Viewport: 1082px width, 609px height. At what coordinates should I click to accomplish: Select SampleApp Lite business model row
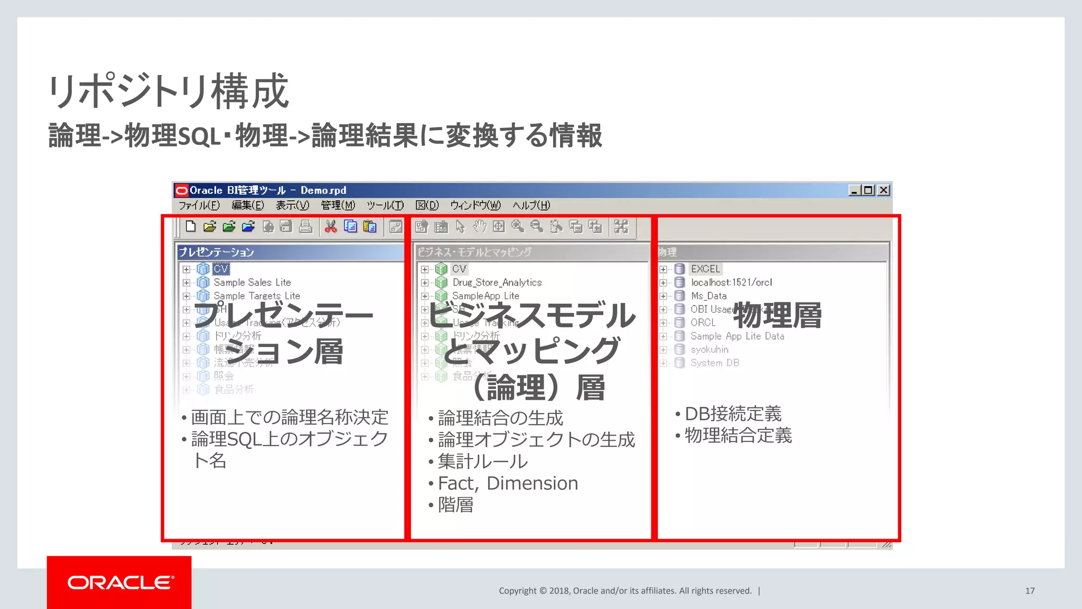click(x=486, y=296)
